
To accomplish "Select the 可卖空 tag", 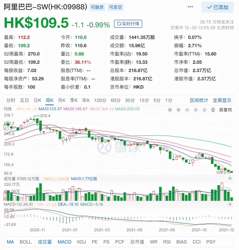I will 115,7.
